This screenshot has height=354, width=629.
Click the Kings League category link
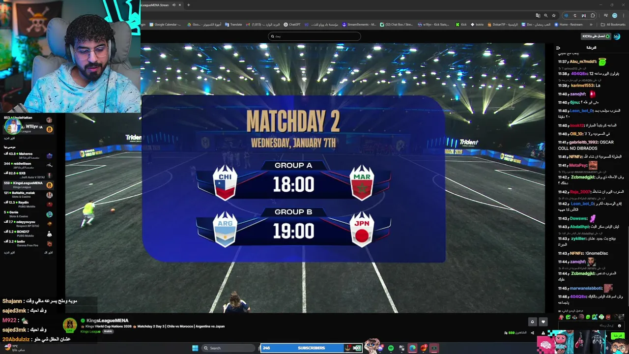(90, 331)
